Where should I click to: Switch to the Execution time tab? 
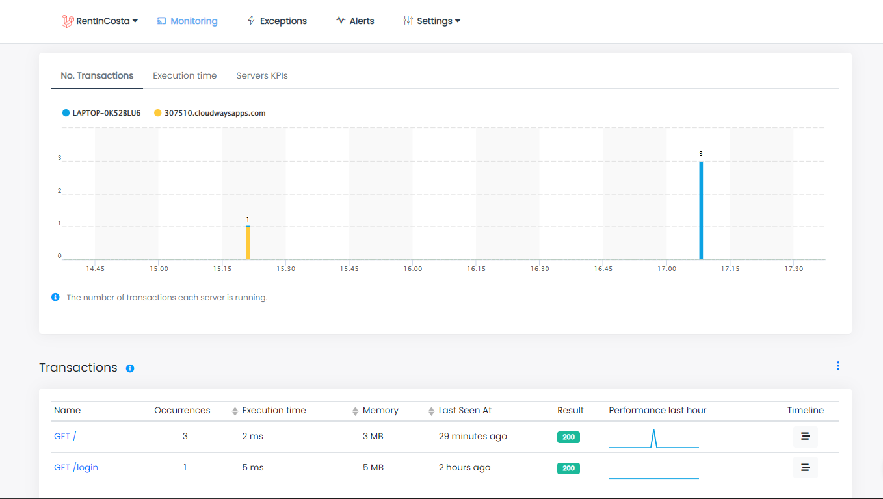coord(185,75)
